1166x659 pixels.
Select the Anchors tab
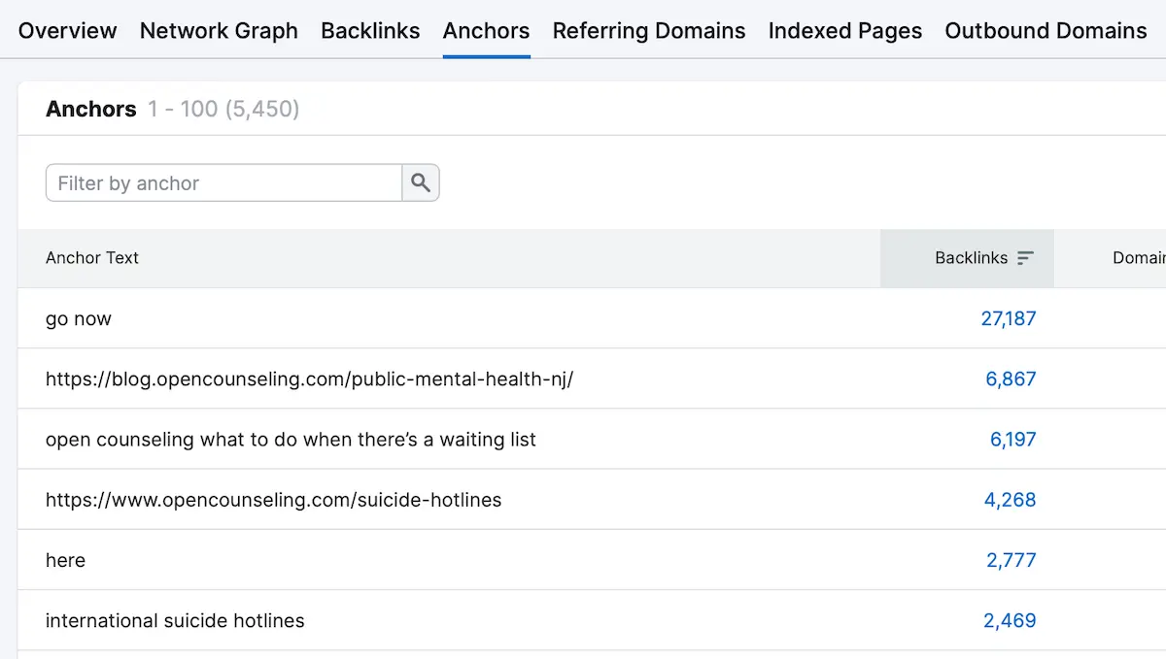[x=486, y=31]
